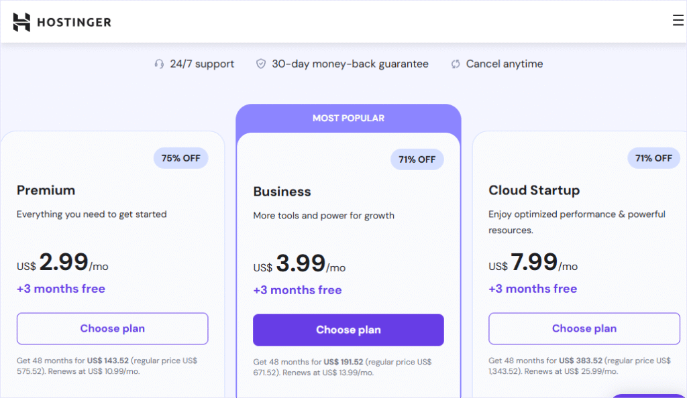This screenshot has height=398, width=687.
Task: Select the MOST POPULAR banner above Business
Action: (x=348, y=117)
